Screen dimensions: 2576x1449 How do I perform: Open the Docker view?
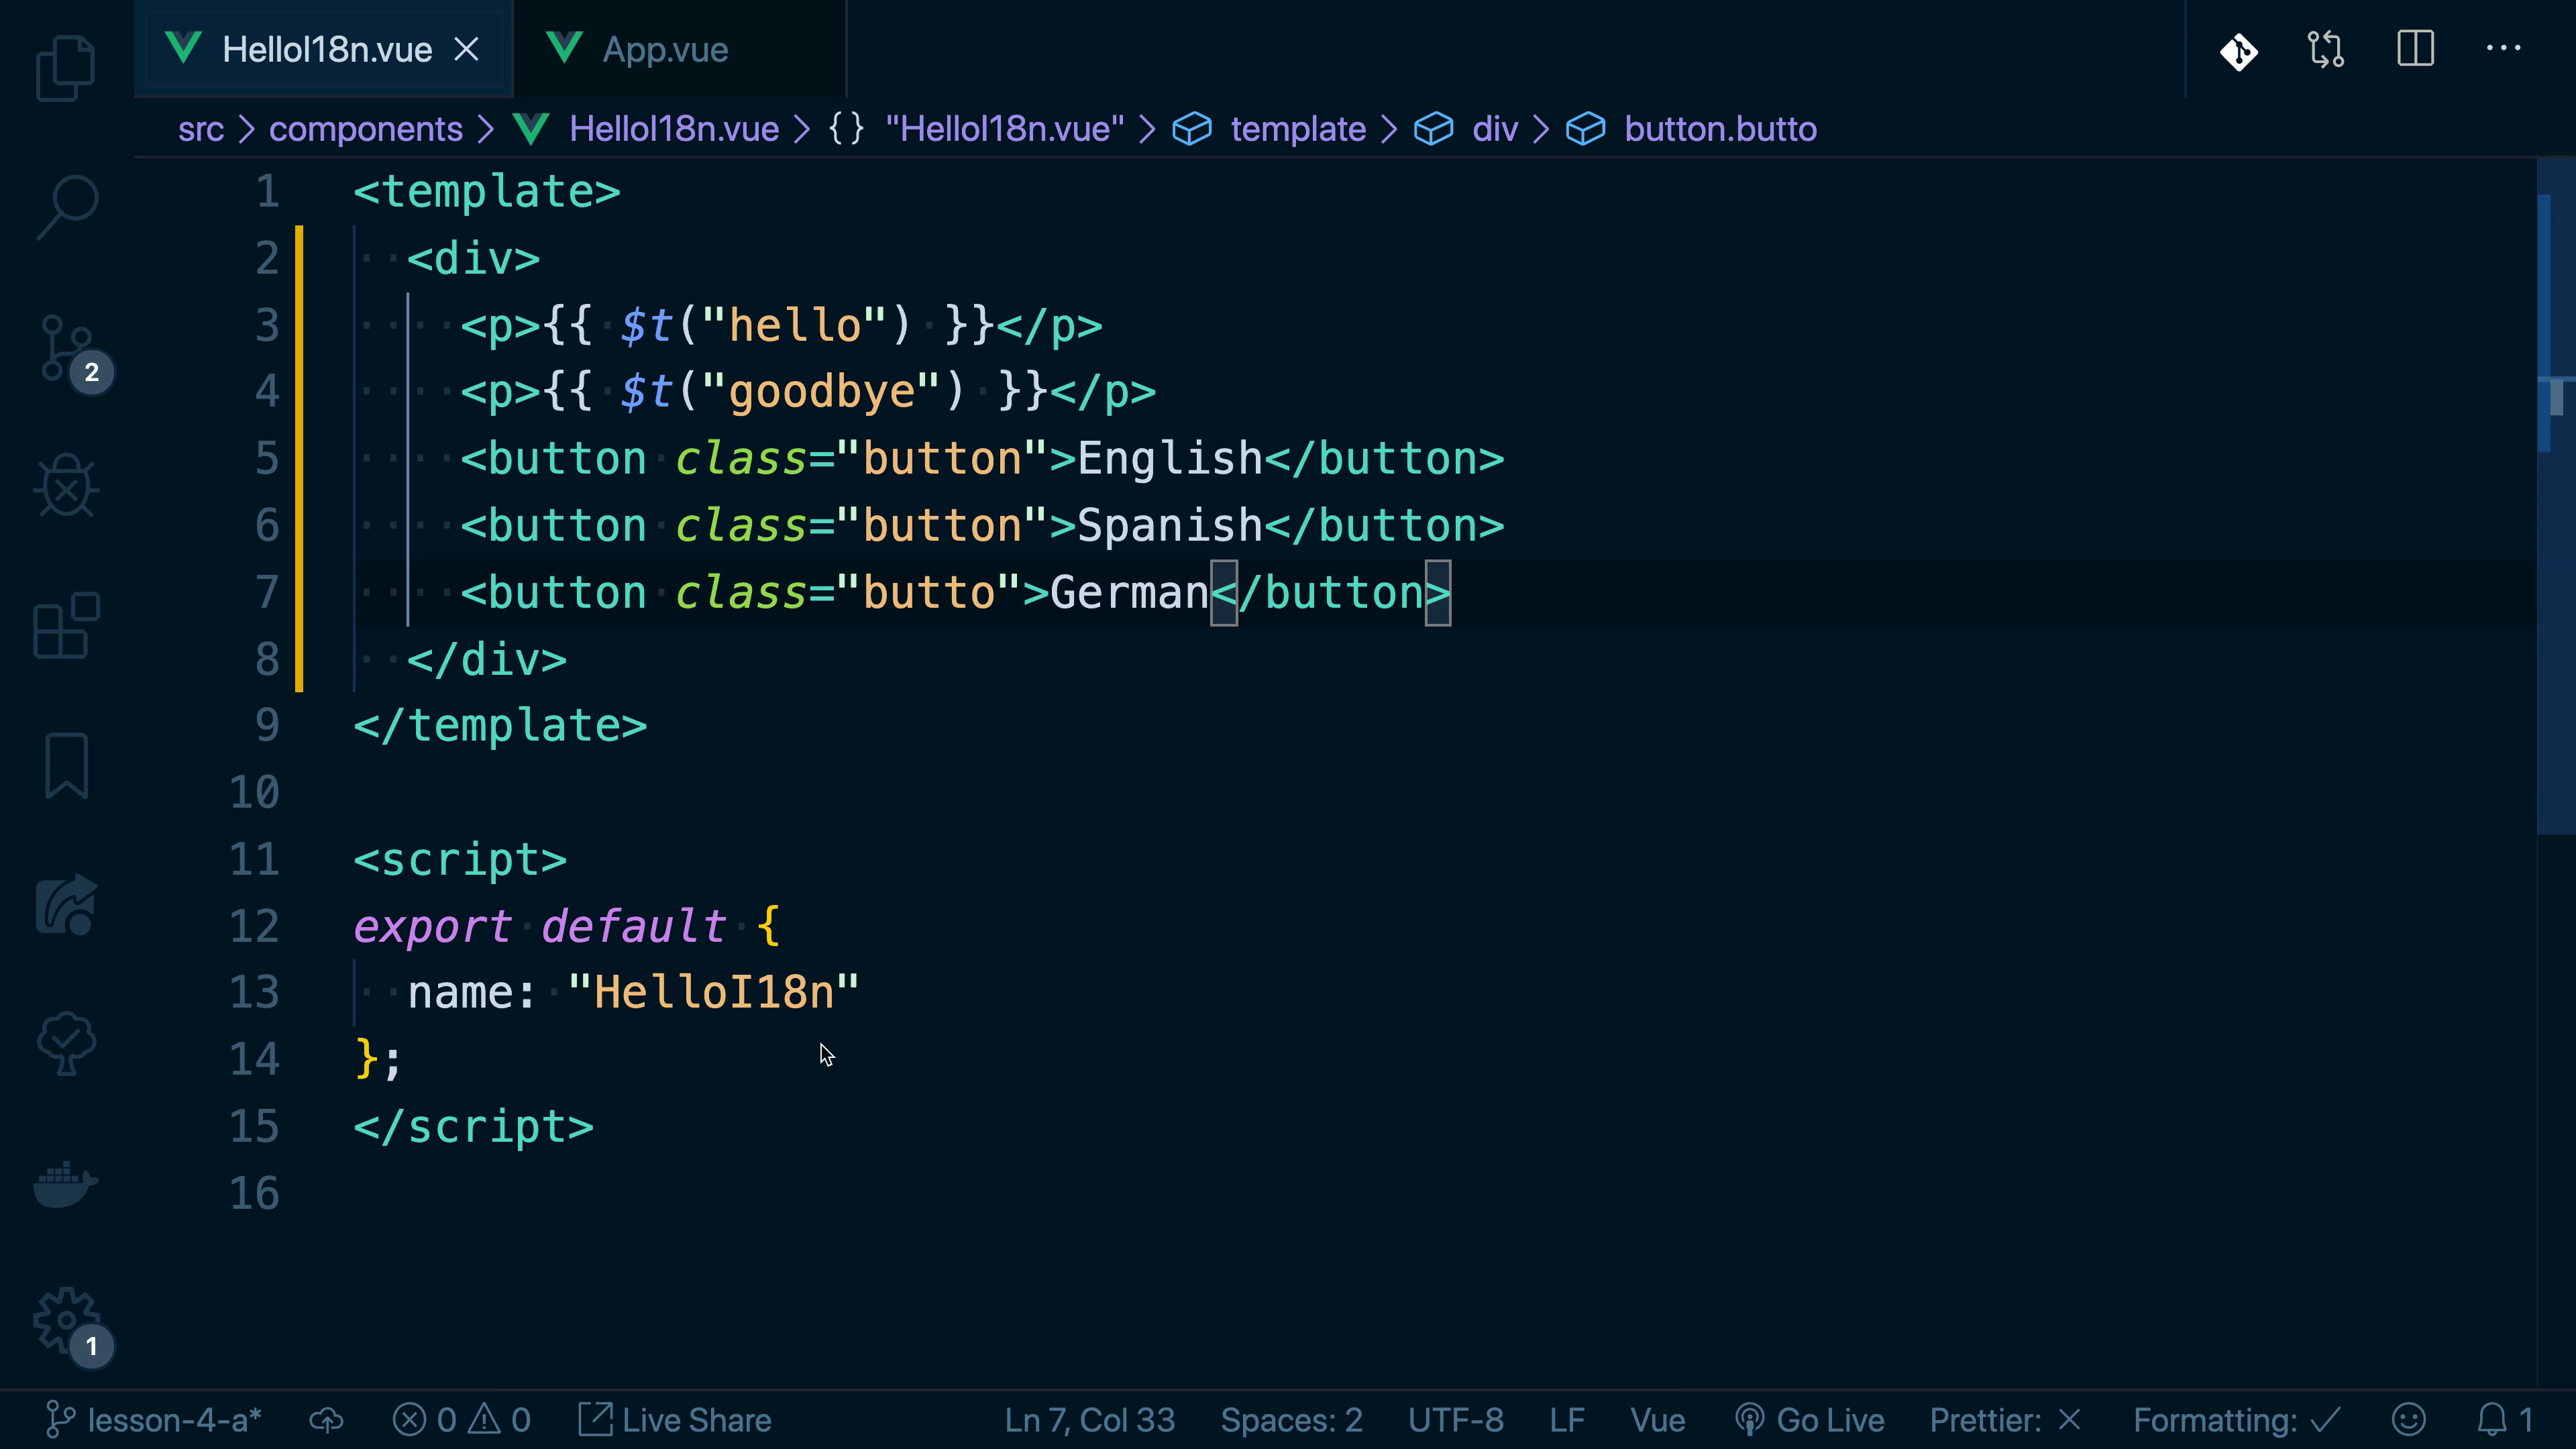click(x=66, y=1184)
